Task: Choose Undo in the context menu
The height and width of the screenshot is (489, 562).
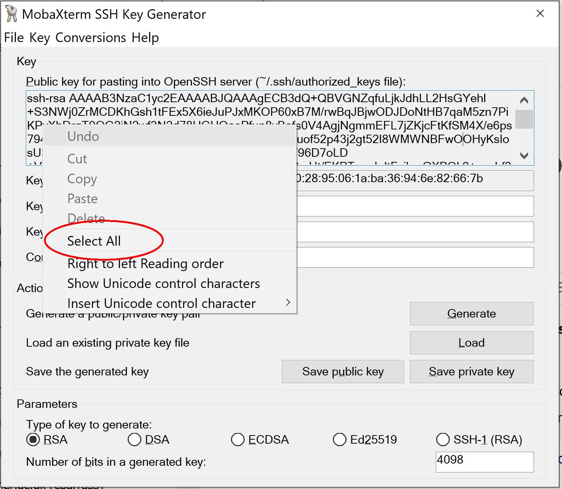Action: [170, 136]
